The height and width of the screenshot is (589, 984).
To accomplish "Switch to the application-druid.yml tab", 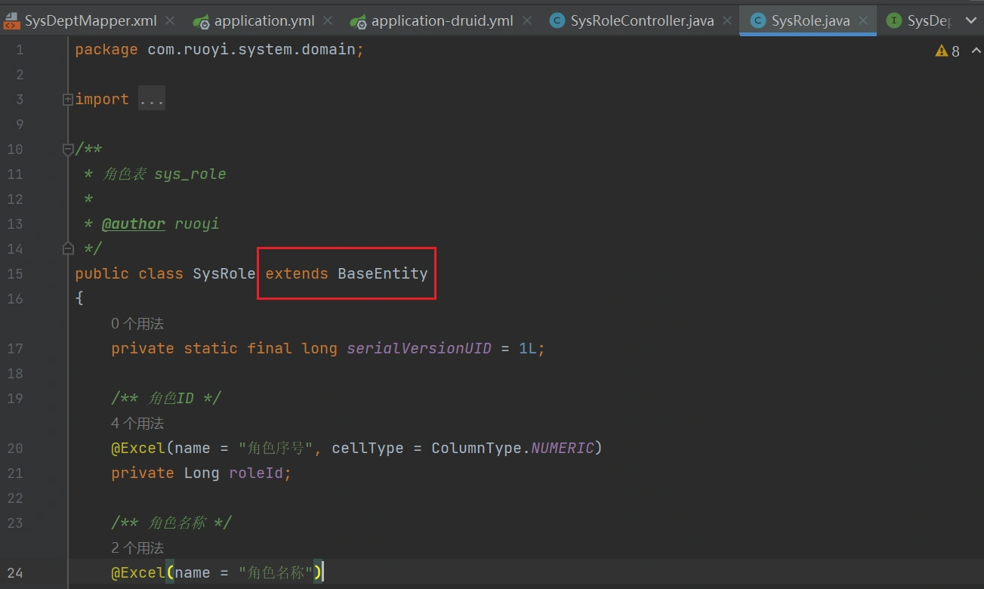I will (x=442, y=21).
